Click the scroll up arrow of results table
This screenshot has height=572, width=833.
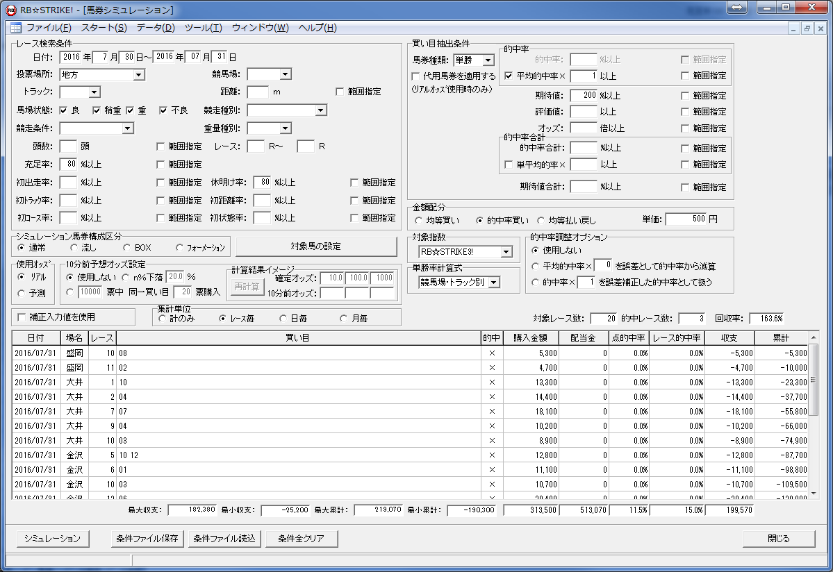pyautogui.click(x=814, y=337)
